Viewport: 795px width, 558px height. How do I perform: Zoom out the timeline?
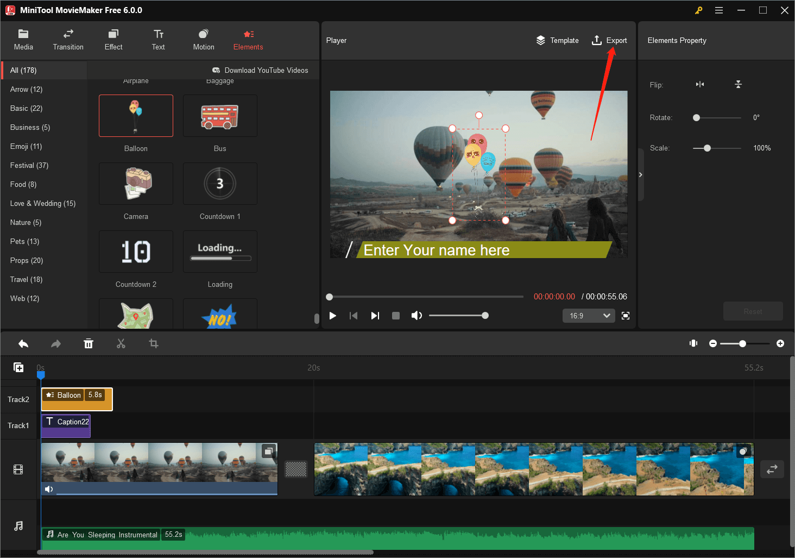click(713, 343)
